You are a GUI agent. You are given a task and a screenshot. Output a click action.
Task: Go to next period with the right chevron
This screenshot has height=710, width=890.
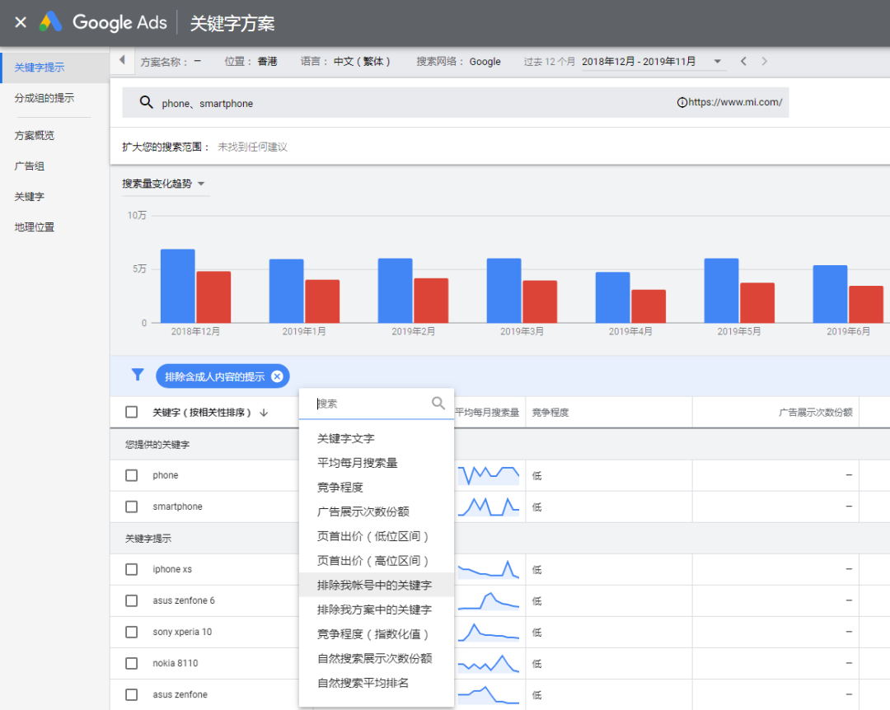click(763, 60)
